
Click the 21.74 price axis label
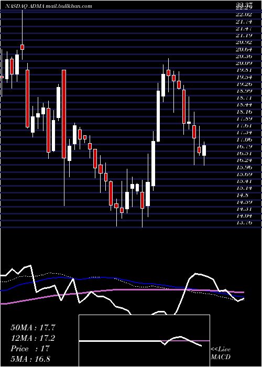pos(244,21)
